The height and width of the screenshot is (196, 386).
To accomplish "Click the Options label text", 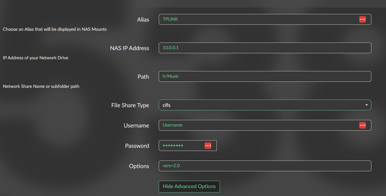I will tap(139, 166).
